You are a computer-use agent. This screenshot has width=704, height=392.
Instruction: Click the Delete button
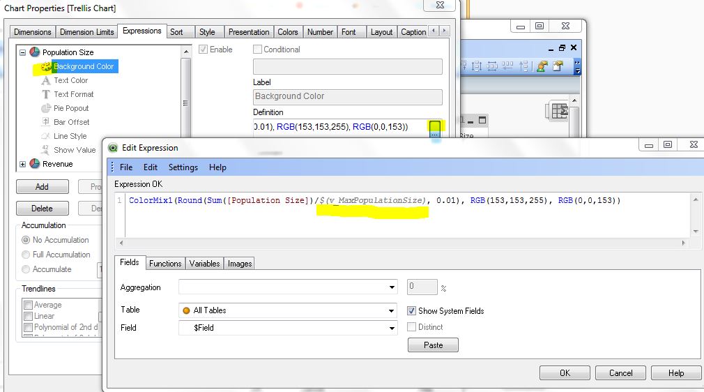(x=43, y=209)
